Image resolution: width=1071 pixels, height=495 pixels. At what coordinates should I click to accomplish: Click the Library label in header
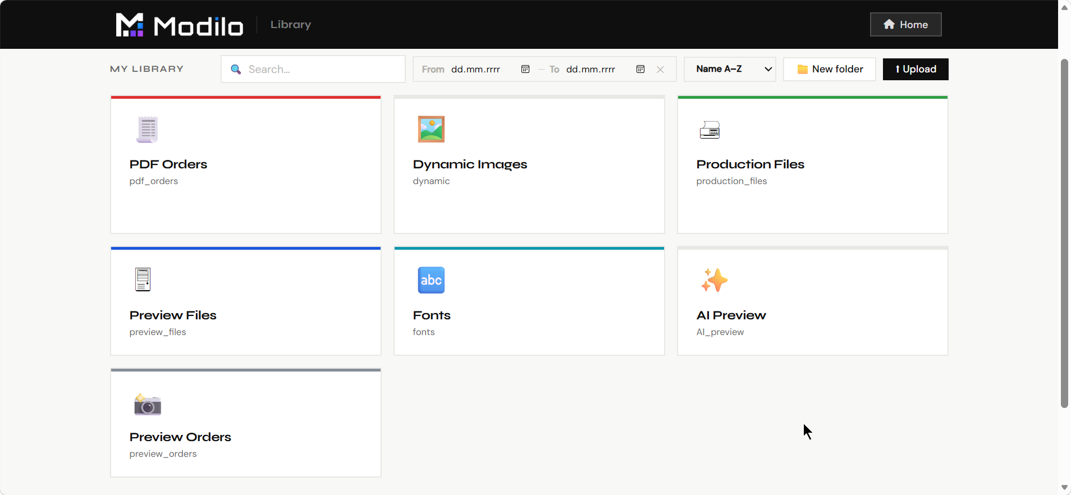click(291, 25)
